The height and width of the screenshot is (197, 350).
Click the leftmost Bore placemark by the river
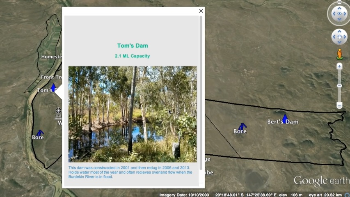(39, 133)
